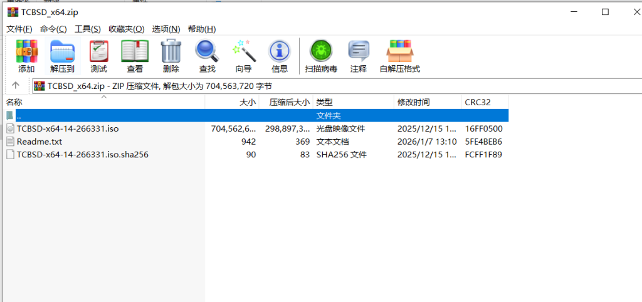Sort by Modified time (修改时间) column header
The width and height of the screenshot is (642, 302).
point(413,102)
